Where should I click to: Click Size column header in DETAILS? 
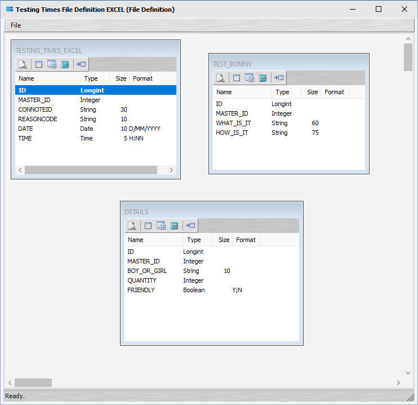(223, 240)
